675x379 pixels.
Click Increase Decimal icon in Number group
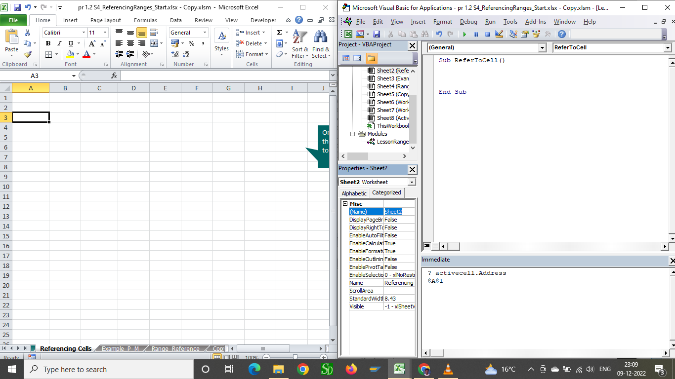point(175,54)
